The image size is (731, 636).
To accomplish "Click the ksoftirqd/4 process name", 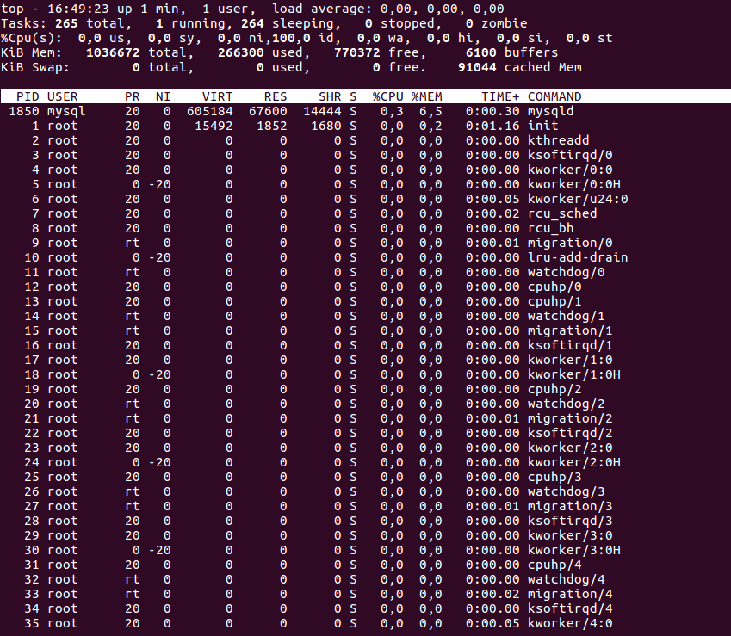I will point(570,608).
